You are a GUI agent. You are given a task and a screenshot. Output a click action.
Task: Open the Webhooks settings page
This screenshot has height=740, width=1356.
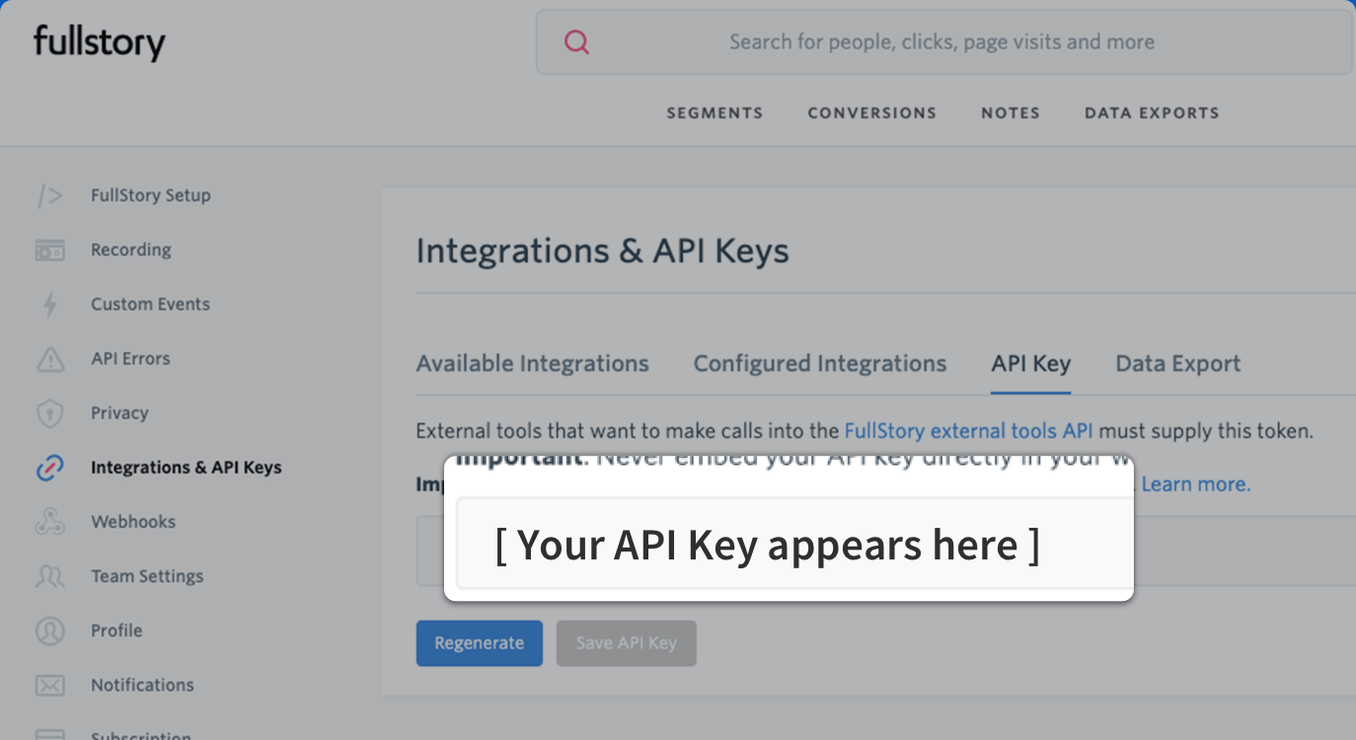133,522
